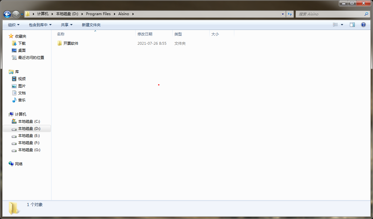Open 本地磁盘 (D:) in the sidebar

[29, 129]
